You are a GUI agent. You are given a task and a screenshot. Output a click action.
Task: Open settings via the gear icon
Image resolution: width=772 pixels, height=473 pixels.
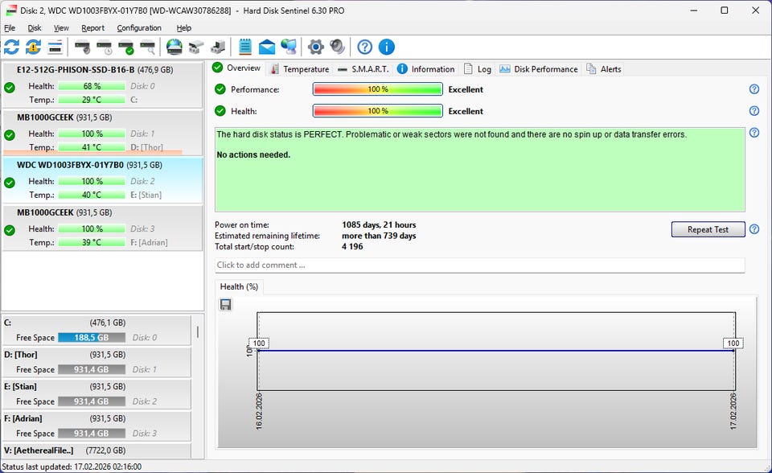315,47
